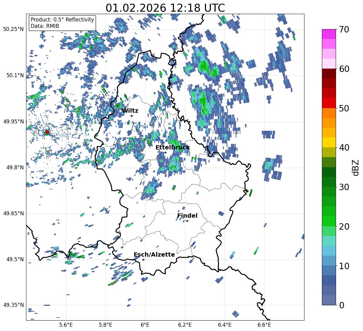Click the 6.6°E longitude label
Image resolution: width=363 pixels, height=331 pixels.
click(x=264, y=325)
